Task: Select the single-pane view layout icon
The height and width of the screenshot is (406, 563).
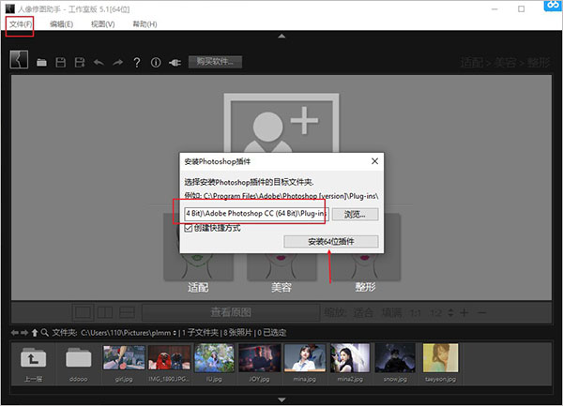Action: point(83,312)
